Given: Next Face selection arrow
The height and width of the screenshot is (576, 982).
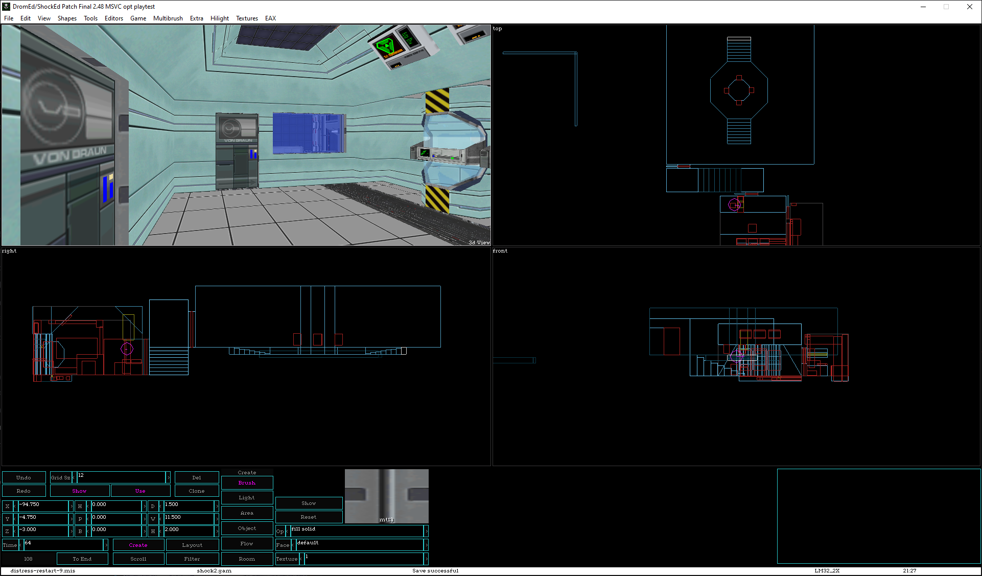Looking at the screenshot, I should tap(426, 545).
